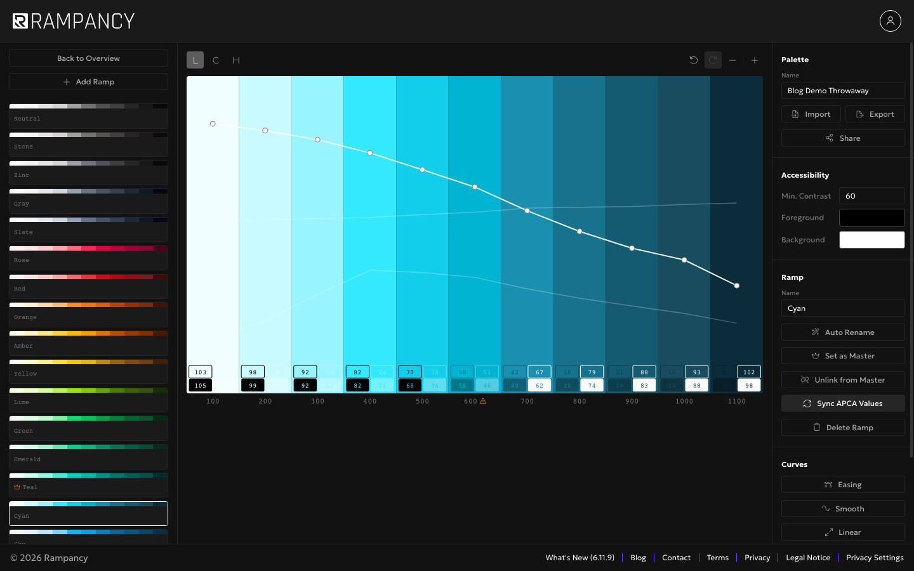Select the Neutral ramp
This screenshot has width=914, height=571.
[x=88, y=116]
